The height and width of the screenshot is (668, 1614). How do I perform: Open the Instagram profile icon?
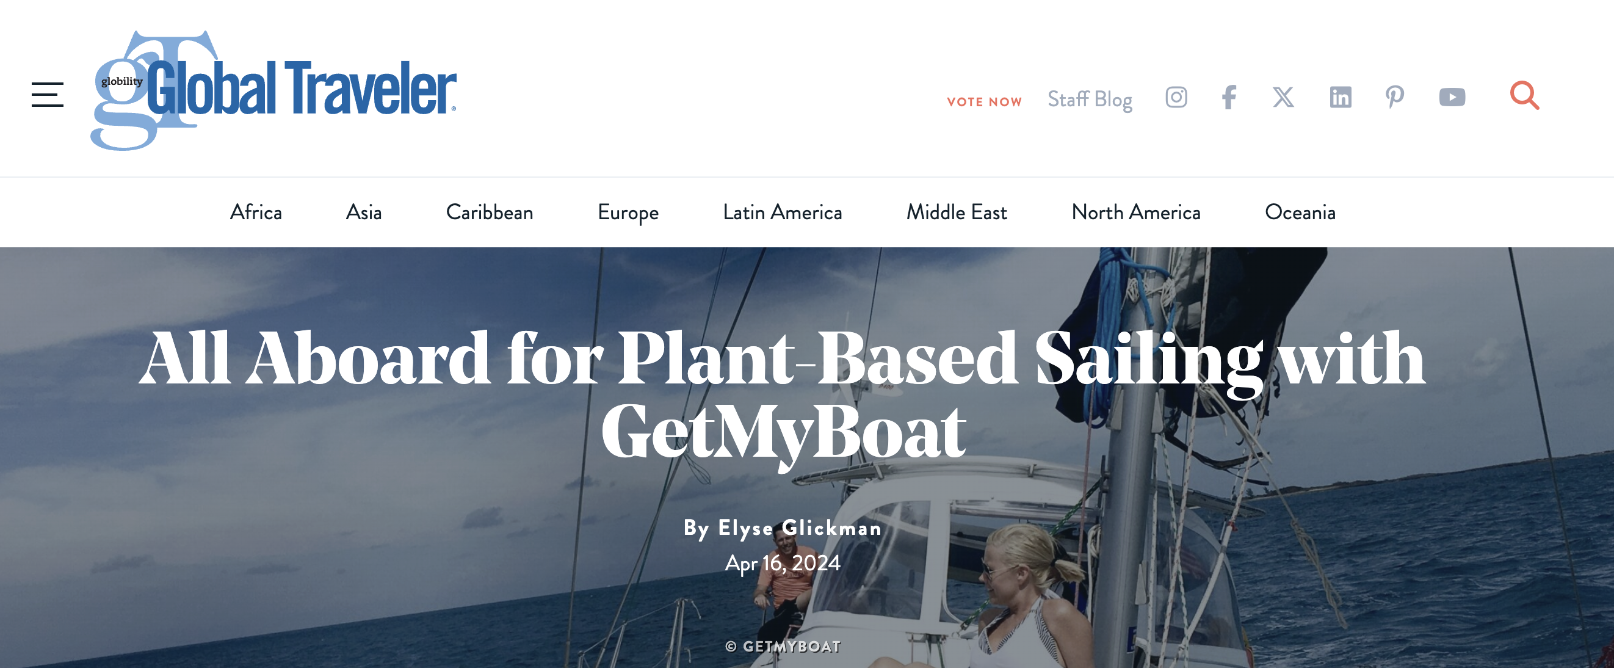tap(1176, 97)
